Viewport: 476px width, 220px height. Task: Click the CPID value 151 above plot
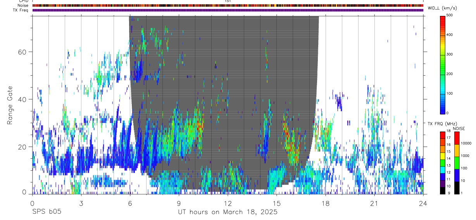pyautogui.click(x=228, y=1)
